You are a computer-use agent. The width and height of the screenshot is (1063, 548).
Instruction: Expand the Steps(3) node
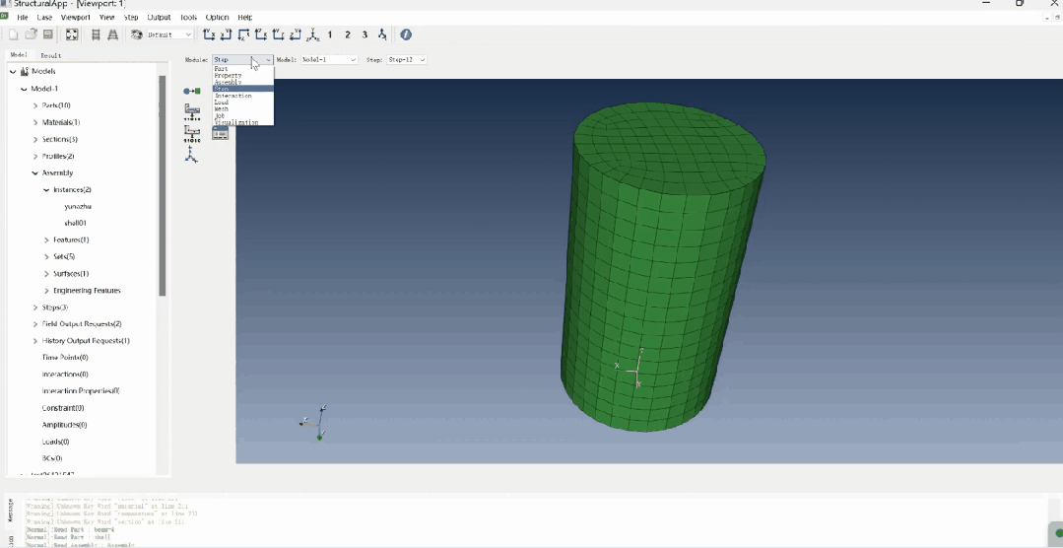coord(35,308)
